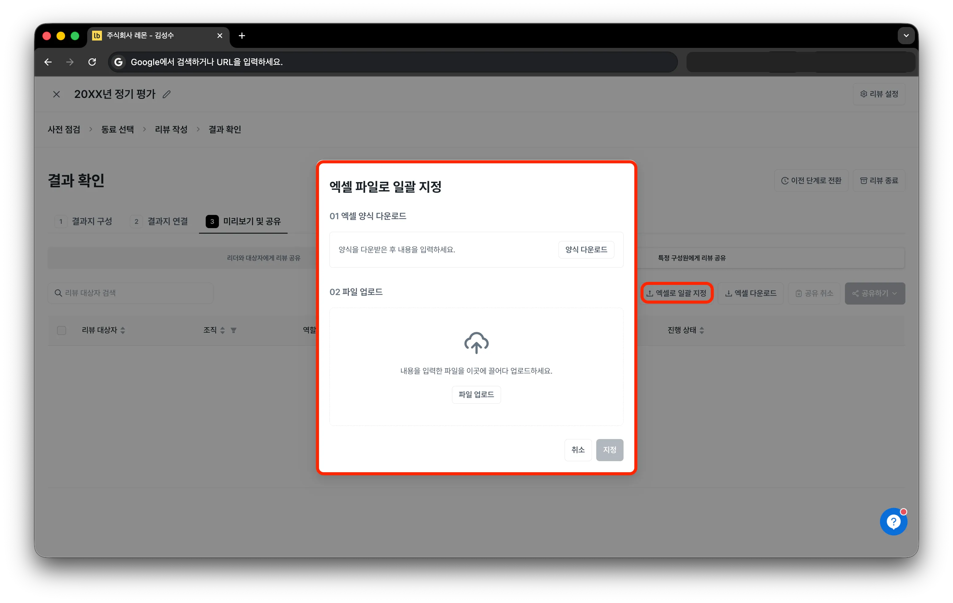Click the cloud upload icon in dialog
Screen dimensions: 953x603
click(476, 343)
